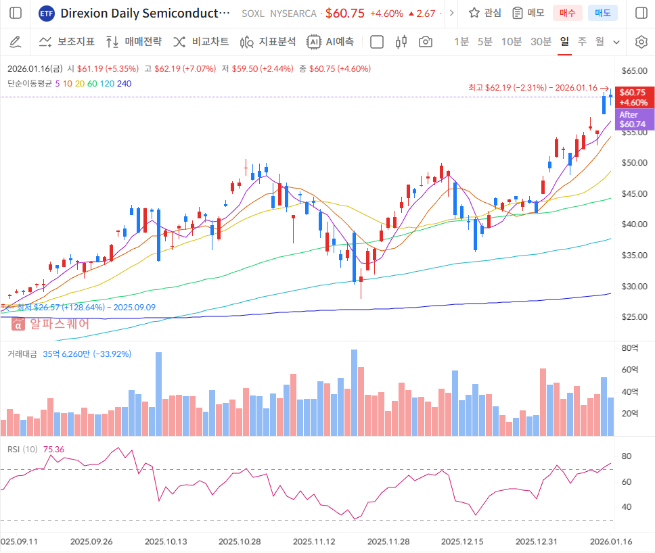Open the left sidebar panel icon

[x=16, y=13]
